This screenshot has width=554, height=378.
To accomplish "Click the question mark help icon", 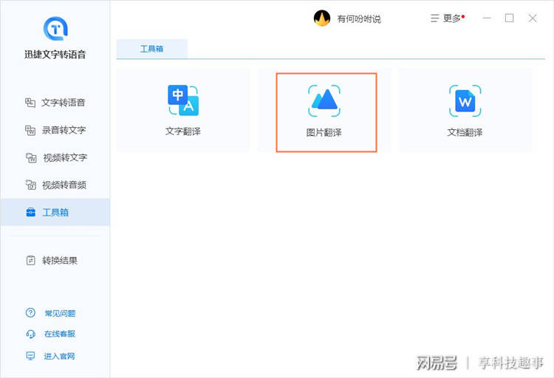I will [x=31, y=313].
